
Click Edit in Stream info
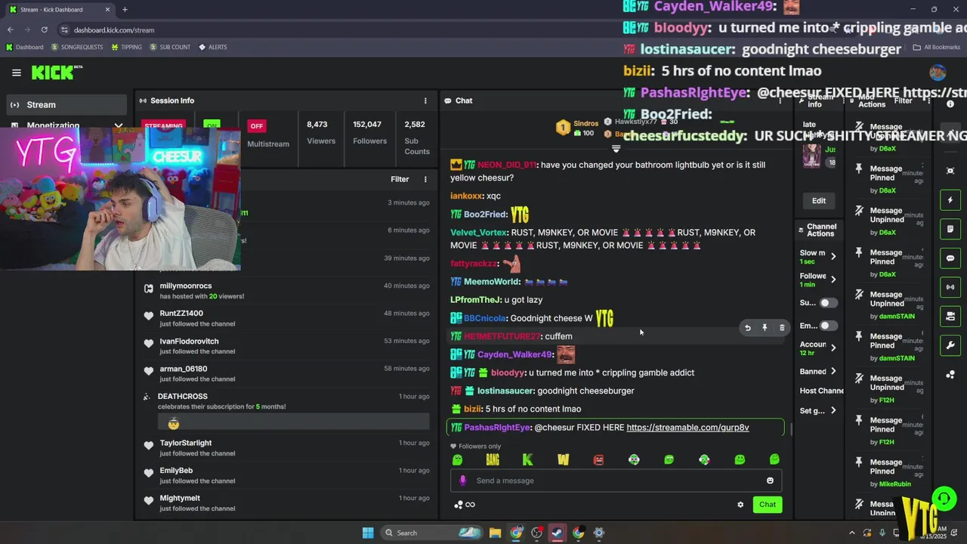(x=819, y=201)
